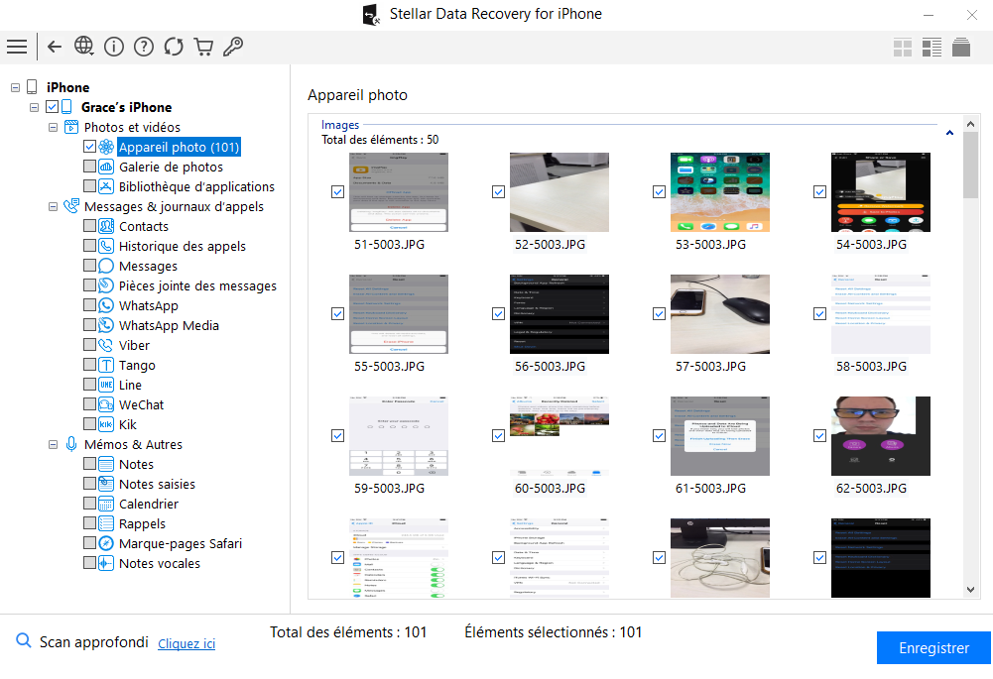
Task: Go back with the arrow icon
Action: pyautogui.click(x=55, y=47)
